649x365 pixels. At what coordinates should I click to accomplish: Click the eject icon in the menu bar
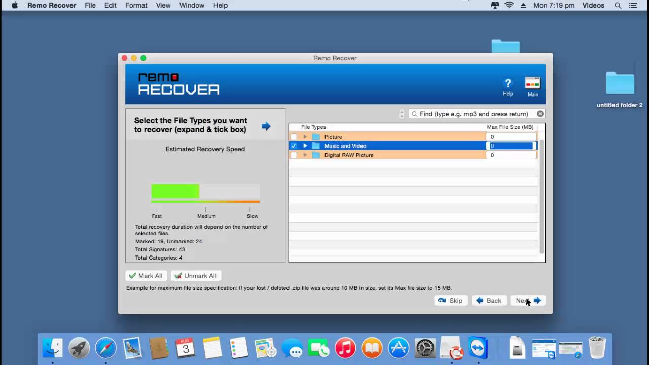tap(523, 5)
